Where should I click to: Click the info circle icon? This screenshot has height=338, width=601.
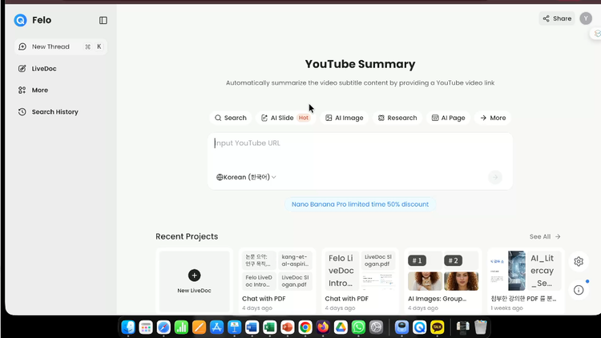pyautogui.click(x=579, y=290)
